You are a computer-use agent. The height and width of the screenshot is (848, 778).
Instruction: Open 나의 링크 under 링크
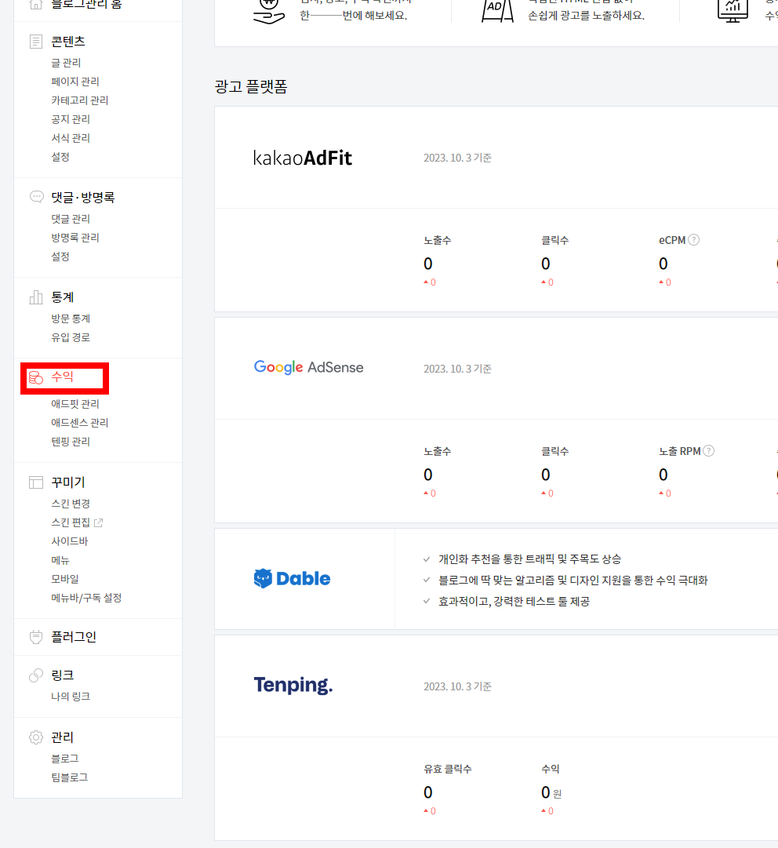tap(71, 697)
